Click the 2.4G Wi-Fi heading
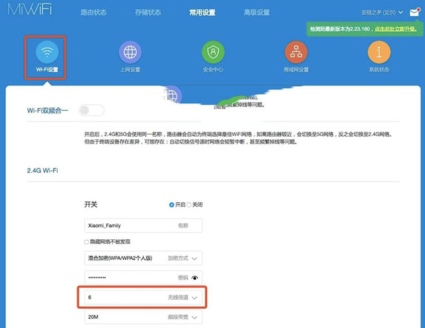425x328 pixels. [42, 170]
